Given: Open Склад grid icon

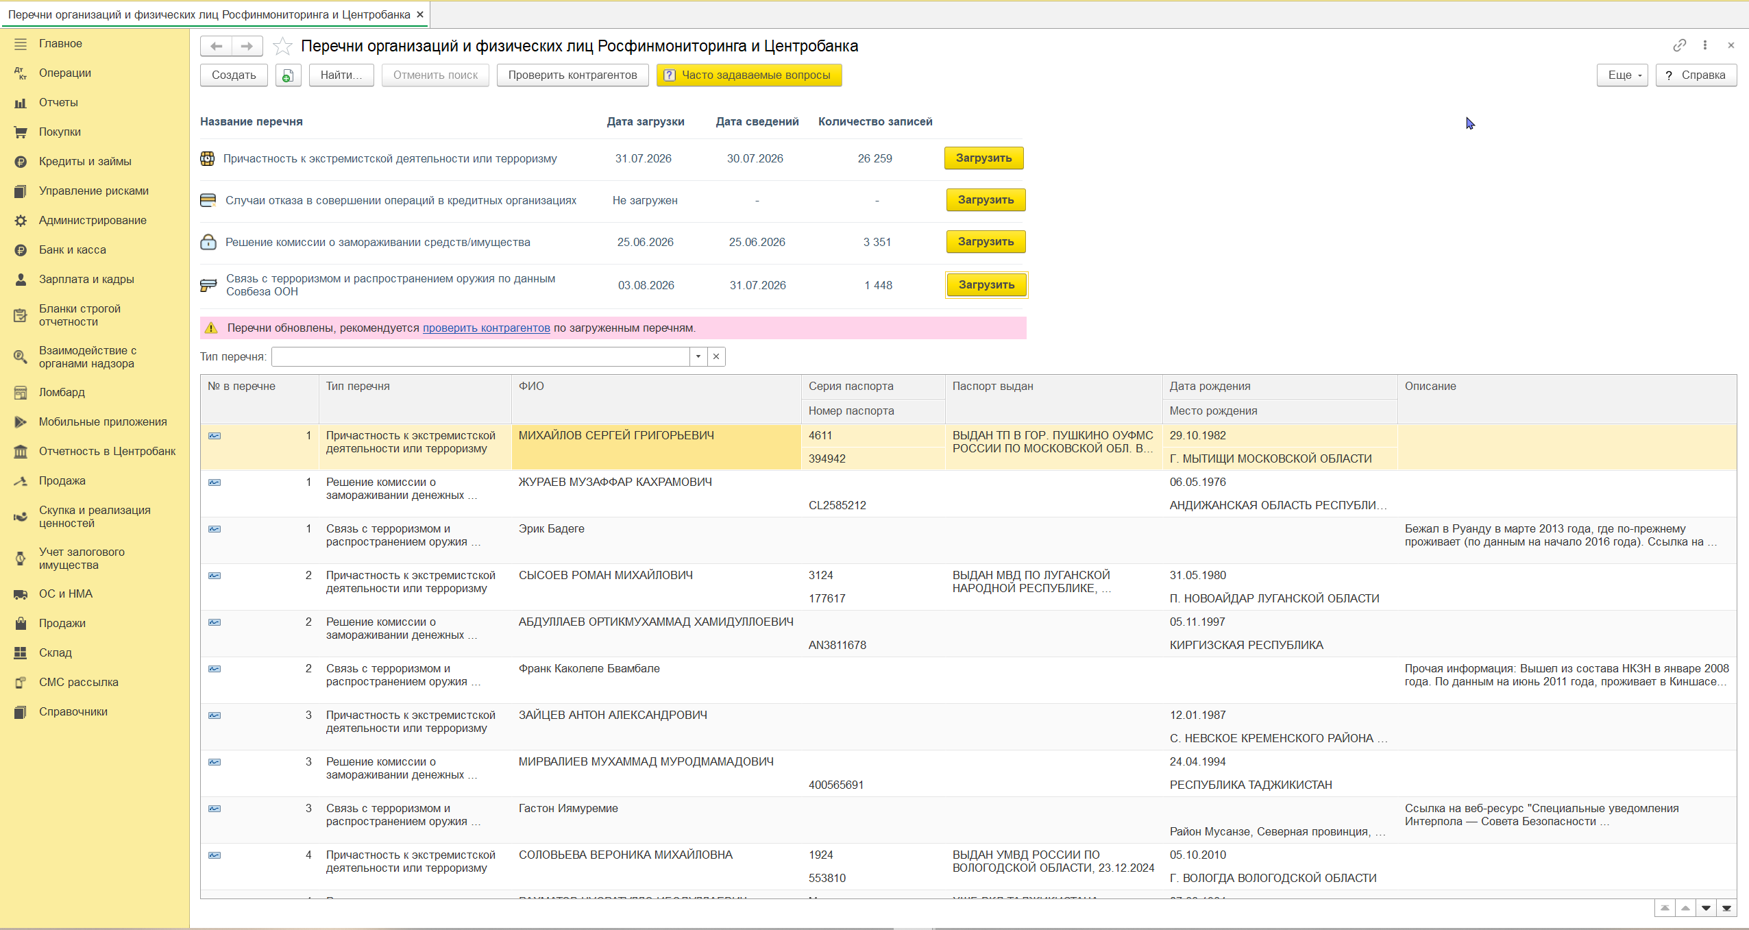Looking at the screenshot, I should click(21, 653).
